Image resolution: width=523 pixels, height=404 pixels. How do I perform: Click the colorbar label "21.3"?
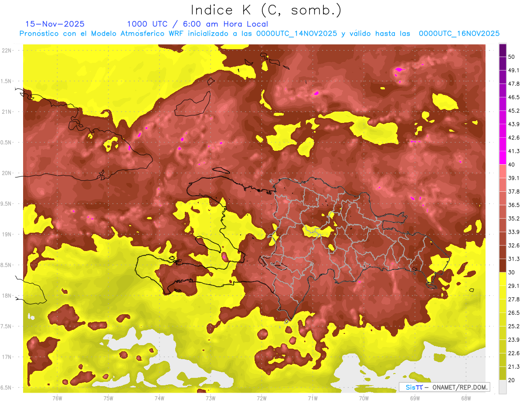(514, 367)
